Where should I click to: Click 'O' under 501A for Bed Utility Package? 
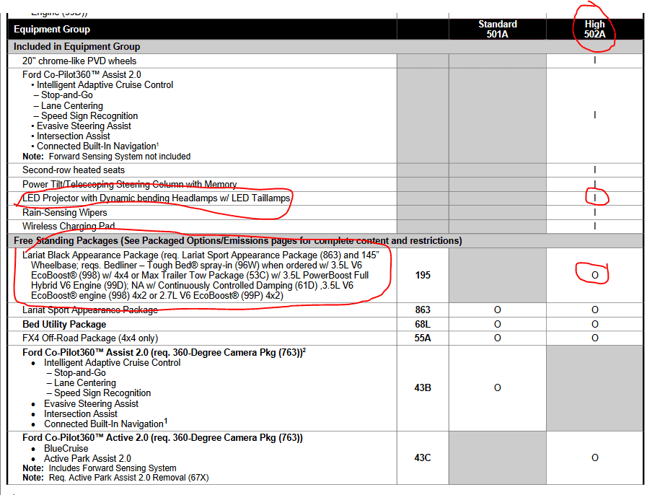click(497, 325)
